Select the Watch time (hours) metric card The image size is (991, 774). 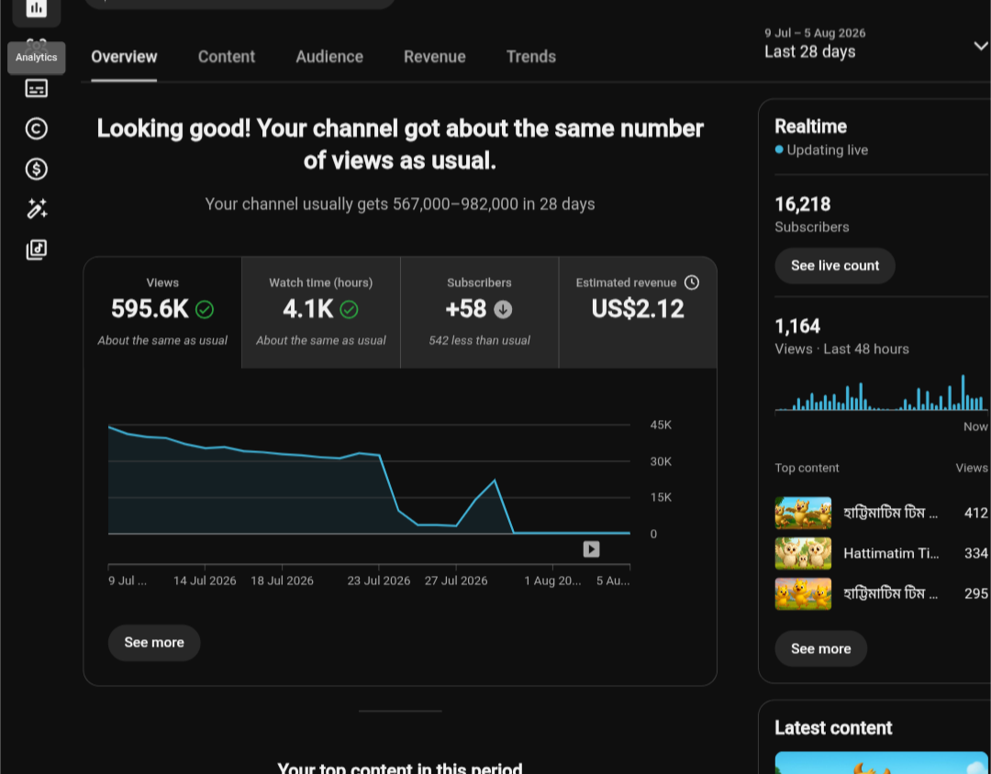321,312
